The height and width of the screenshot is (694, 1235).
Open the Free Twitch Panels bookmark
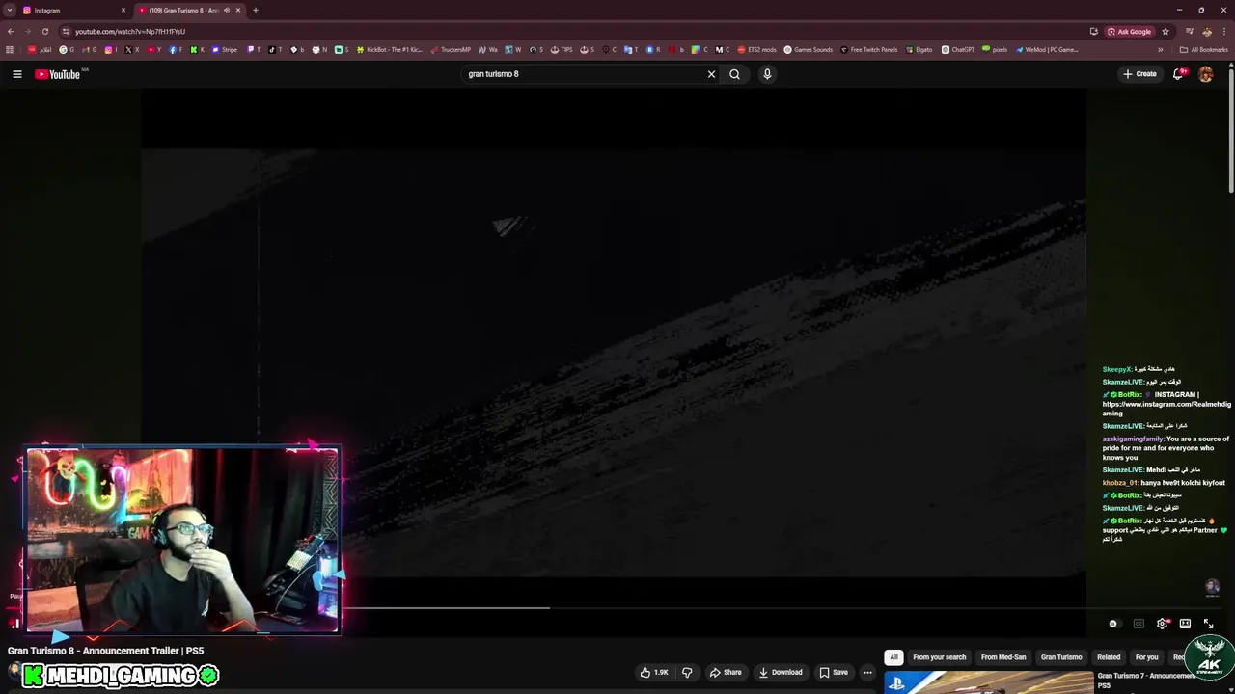[x=869, y=50]
